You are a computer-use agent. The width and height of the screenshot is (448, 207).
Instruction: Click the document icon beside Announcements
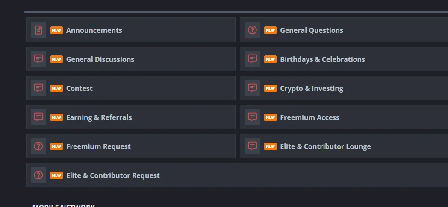[38, 30]
